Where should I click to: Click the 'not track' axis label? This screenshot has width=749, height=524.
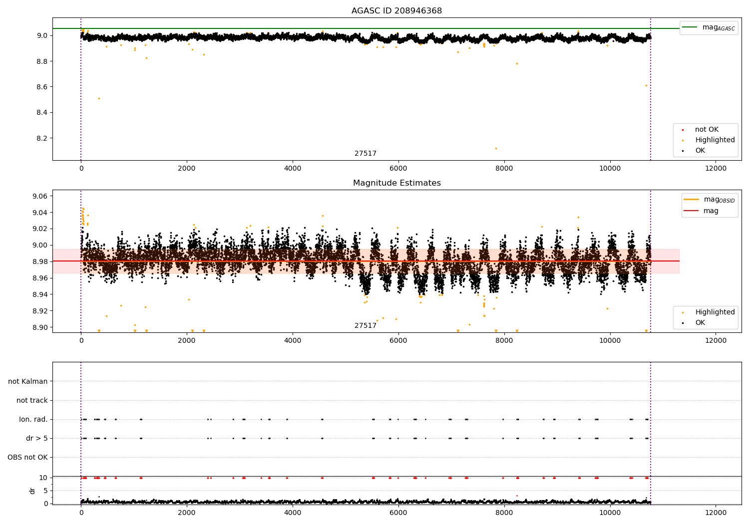(x=32, y=400)
